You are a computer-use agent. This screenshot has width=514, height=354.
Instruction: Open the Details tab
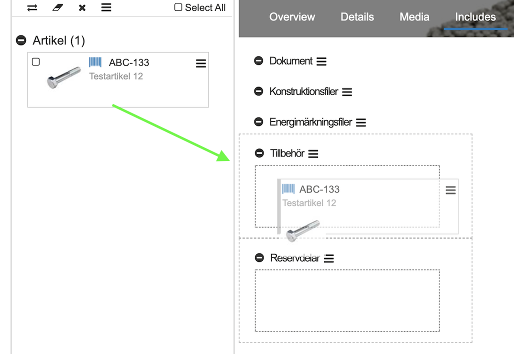coord(357,17)
